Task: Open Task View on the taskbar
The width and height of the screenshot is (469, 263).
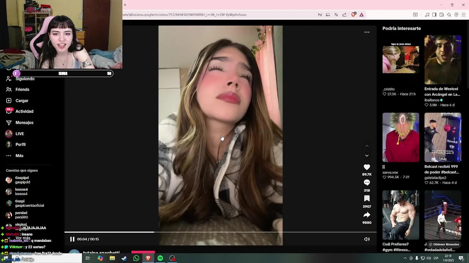Action: coord(88,258)
